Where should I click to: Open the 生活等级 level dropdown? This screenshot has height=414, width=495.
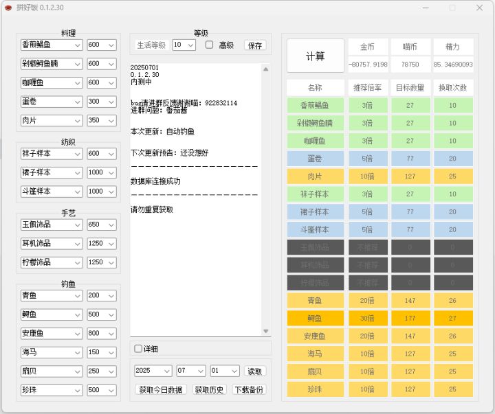pos(184,45)
